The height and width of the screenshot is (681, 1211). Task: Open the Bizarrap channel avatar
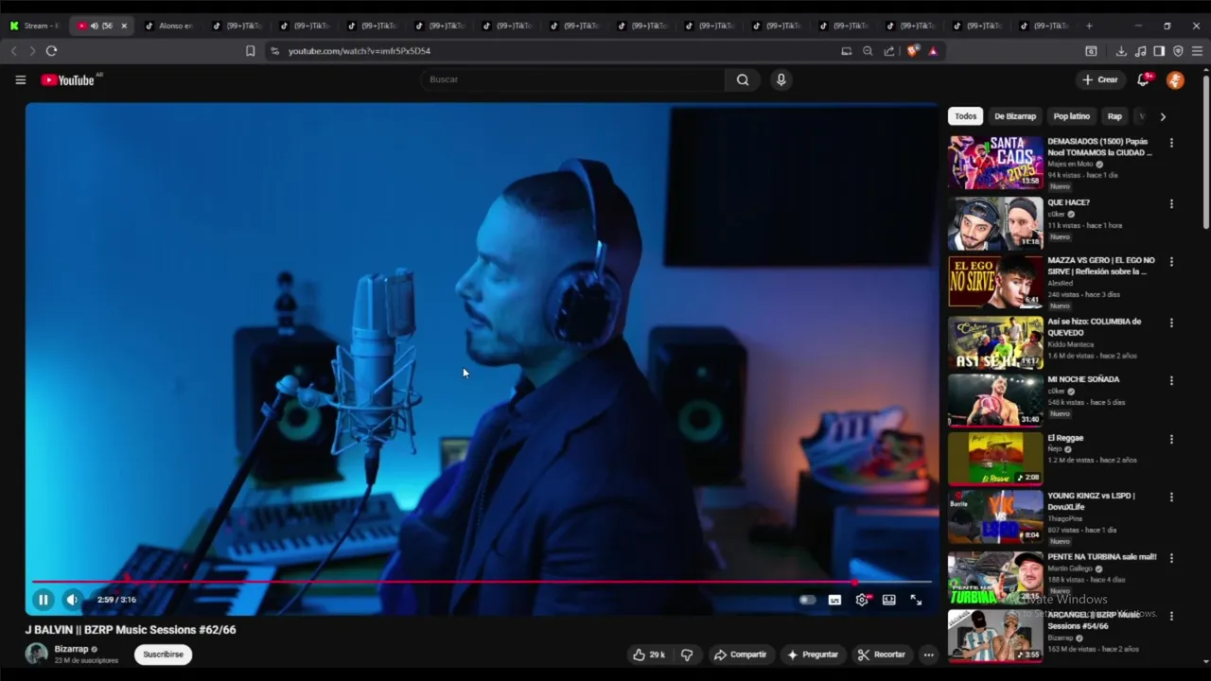coord(36,654)
